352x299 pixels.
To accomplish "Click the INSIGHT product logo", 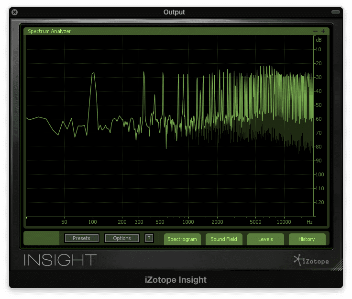I will pyautogui.click(x=60, y=260).
